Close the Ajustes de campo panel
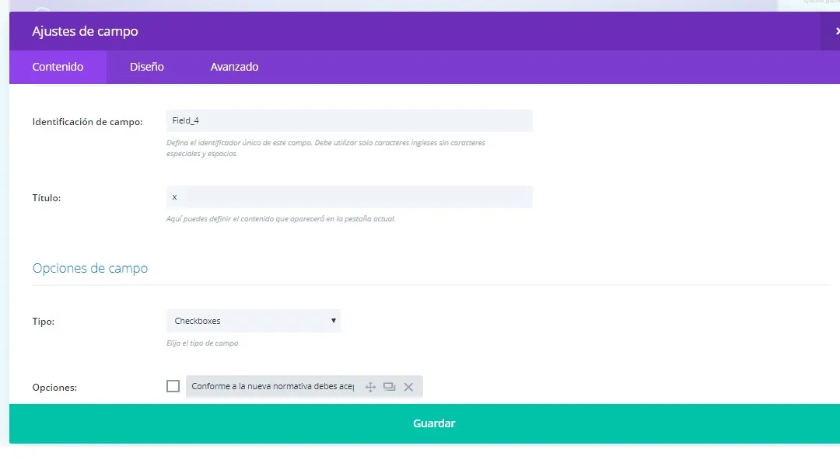The image size is (840, 463). pos(835,31)
